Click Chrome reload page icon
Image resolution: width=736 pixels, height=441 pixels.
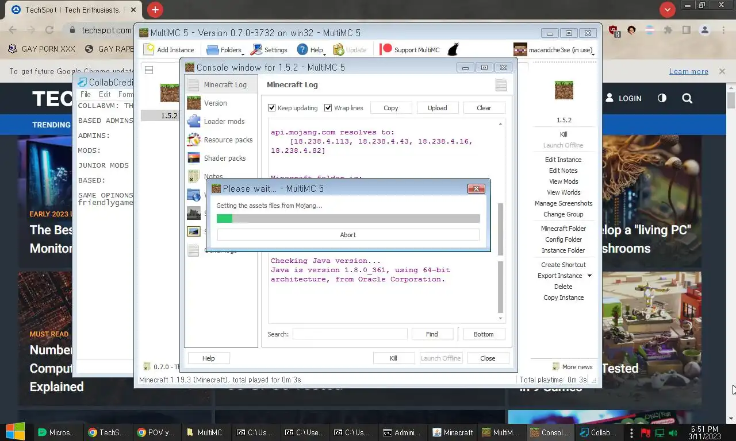pyautogui.click(x=49, y=30)
